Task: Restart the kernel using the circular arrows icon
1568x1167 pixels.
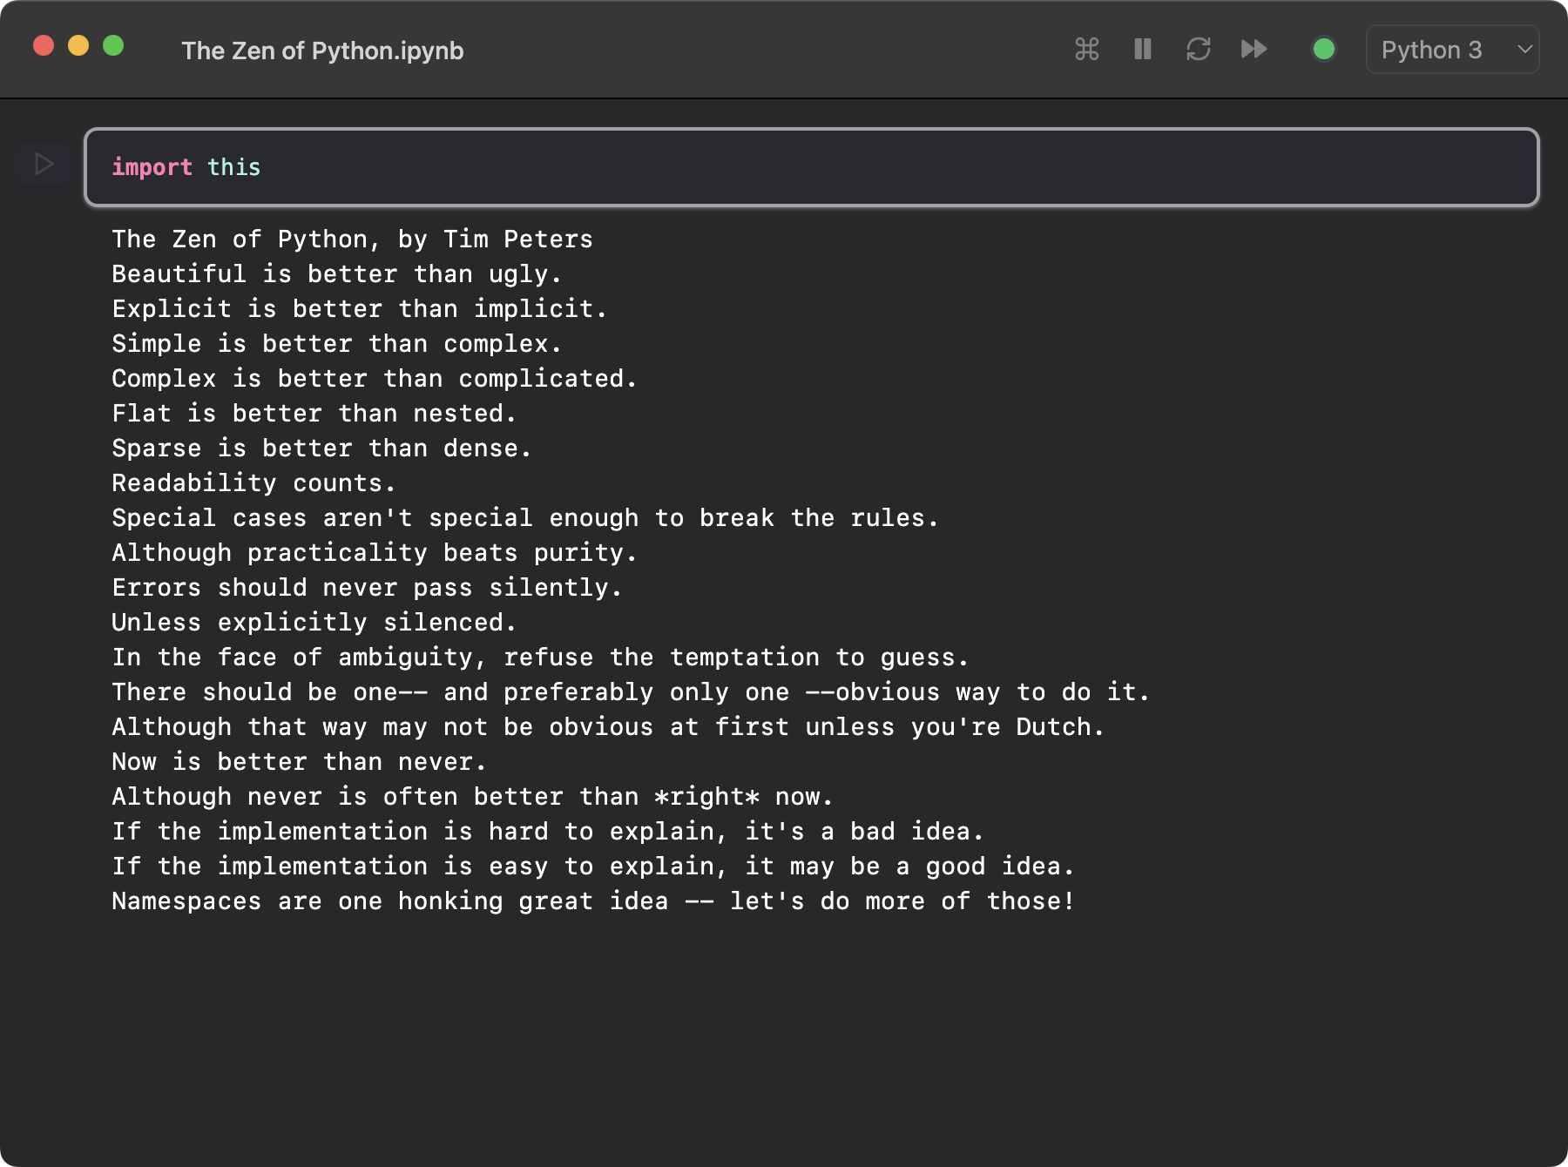Action: (1199, 49)
